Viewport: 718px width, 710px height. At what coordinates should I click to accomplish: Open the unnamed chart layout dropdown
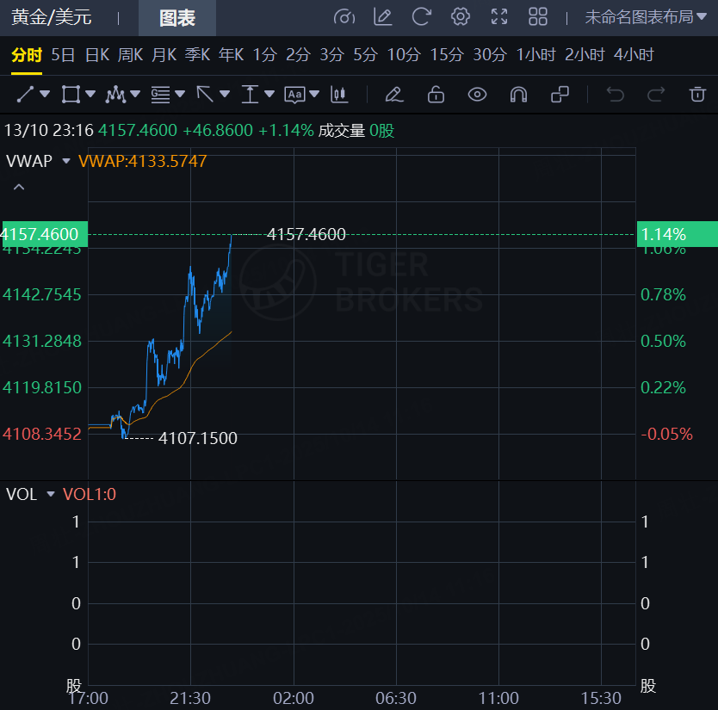(645, 17)
